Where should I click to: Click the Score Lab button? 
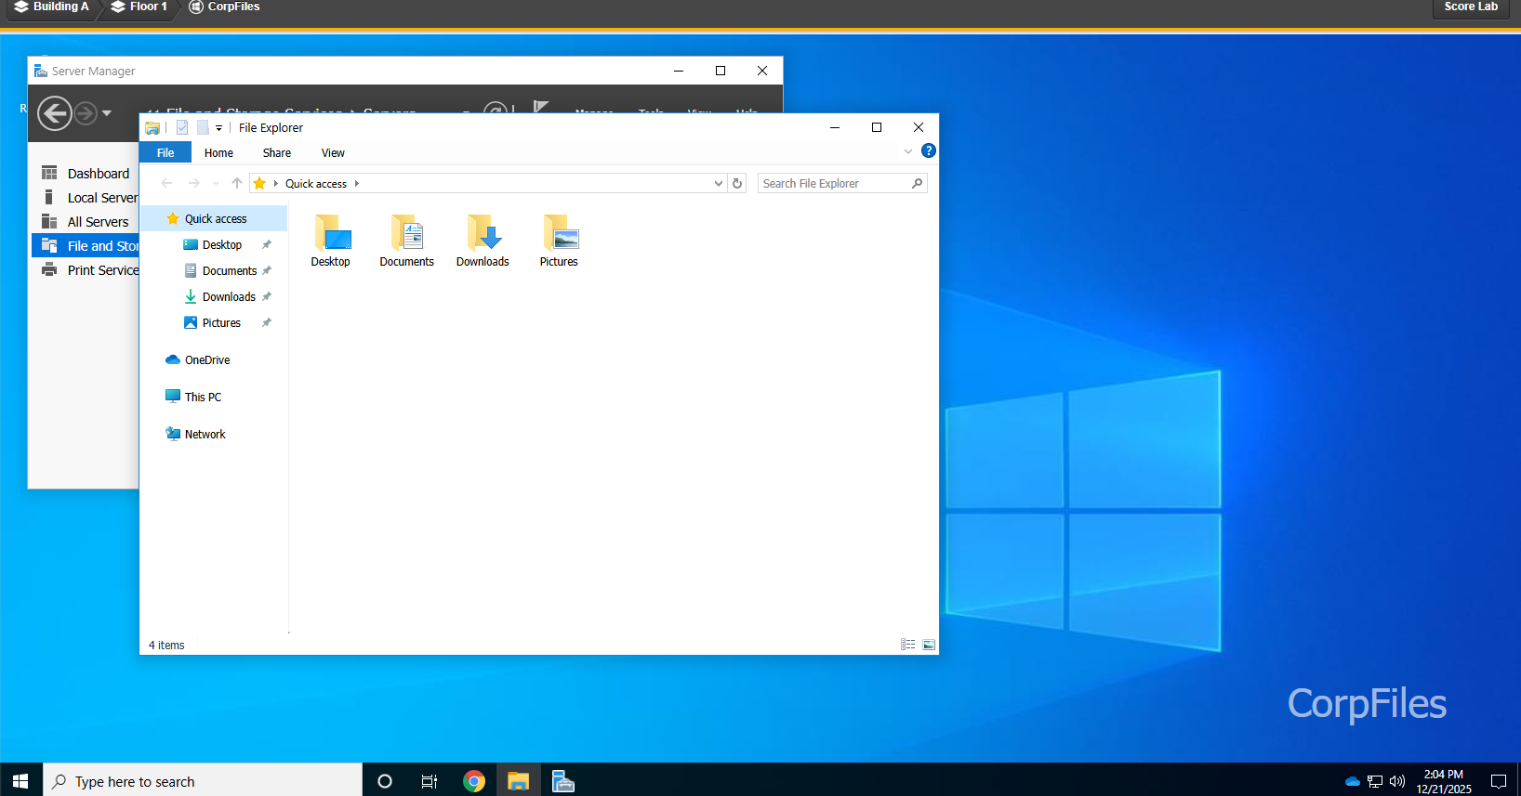(x=1471, y=7)
